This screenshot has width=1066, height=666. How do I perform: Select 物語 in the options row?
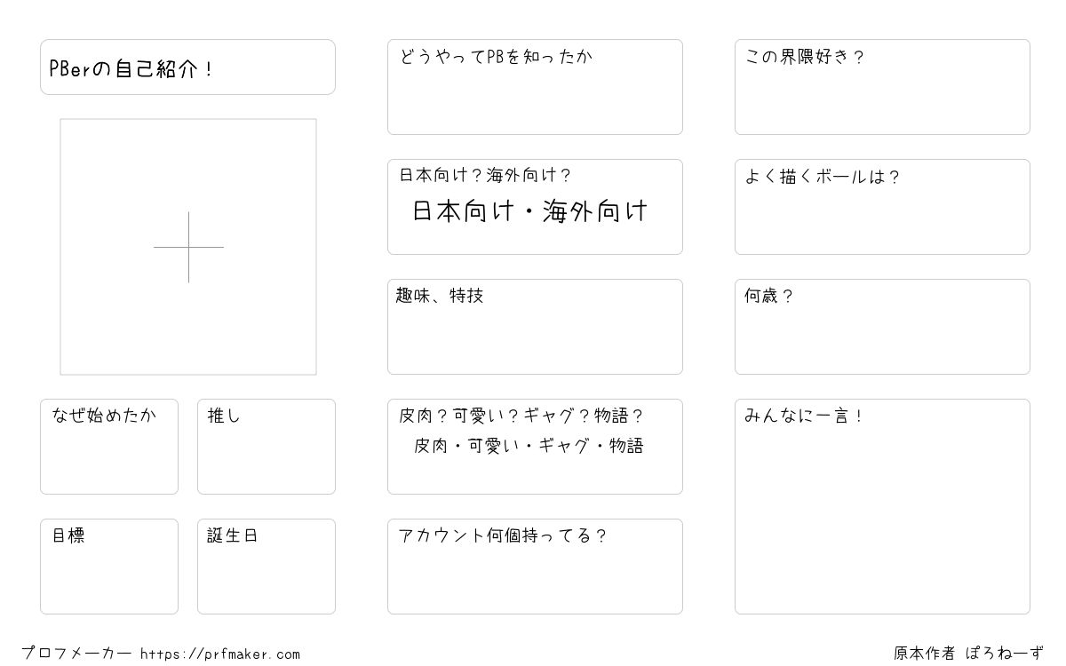[627, 446]
